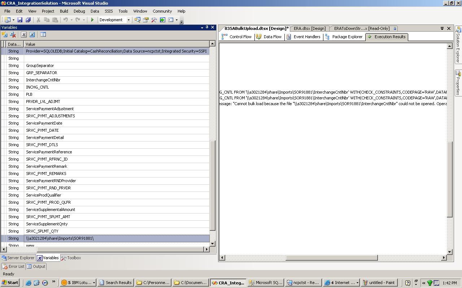Click the Add Variable icon
462x288 pixels.
point(5,35)
